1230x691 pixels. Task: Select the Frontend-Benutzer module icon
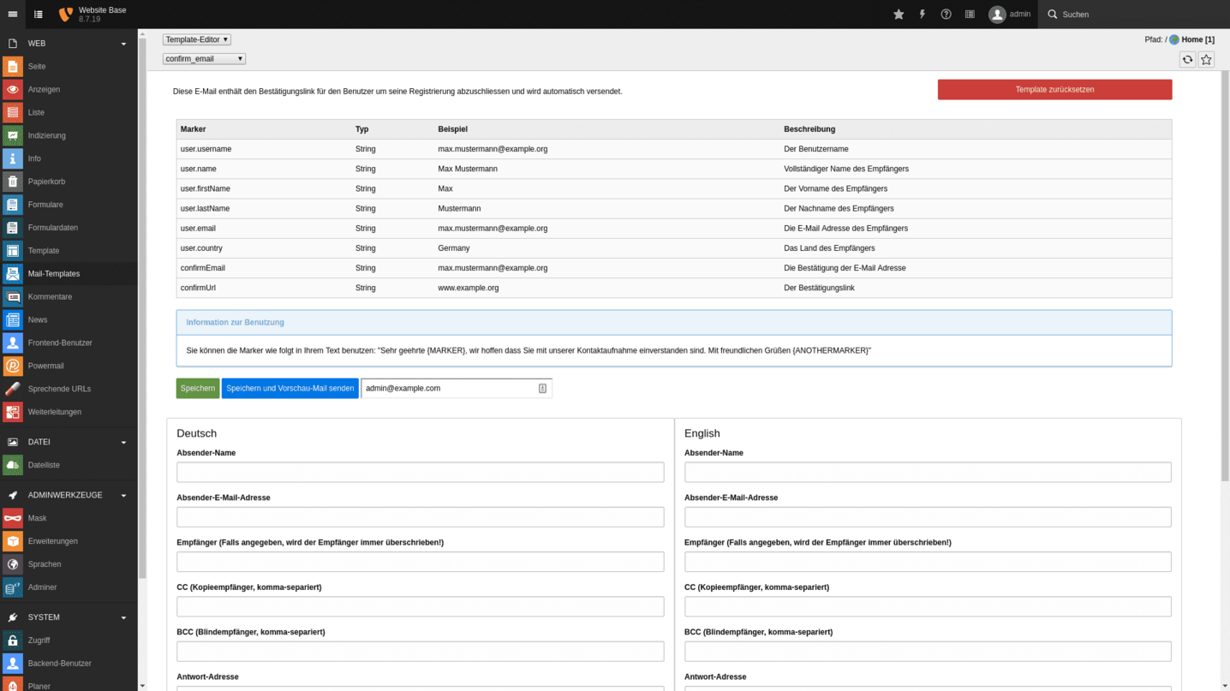pos(12,343)
